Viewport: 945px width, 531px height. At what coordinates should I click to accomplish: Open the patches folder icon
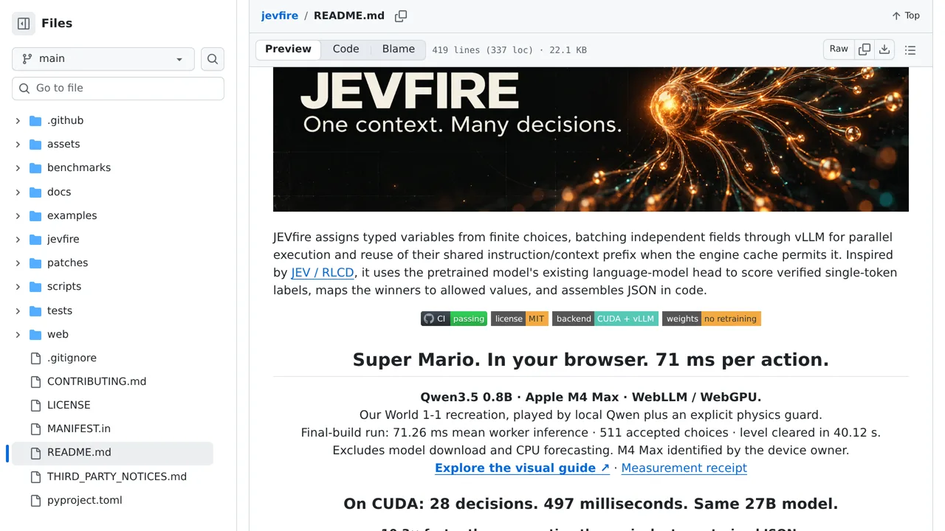35,263
